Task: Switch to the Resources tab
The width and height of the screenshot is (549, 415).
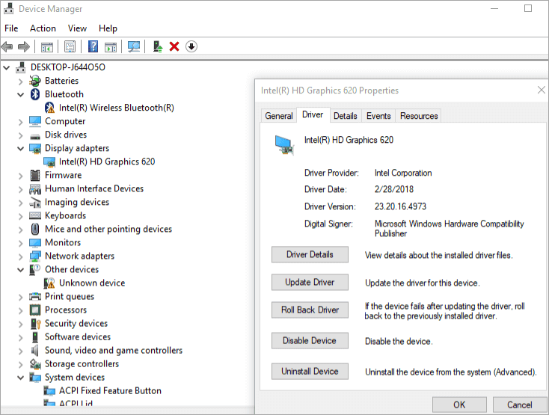Action: click(419, 116)
